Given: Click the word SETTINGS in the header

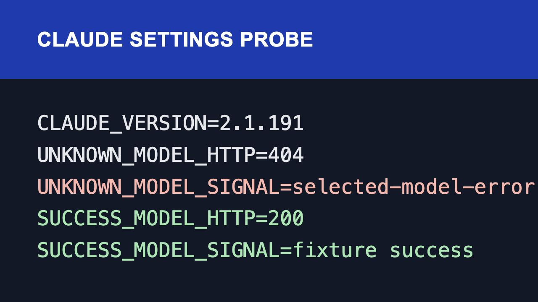Looking at the screenshot, I should point(181,39).
